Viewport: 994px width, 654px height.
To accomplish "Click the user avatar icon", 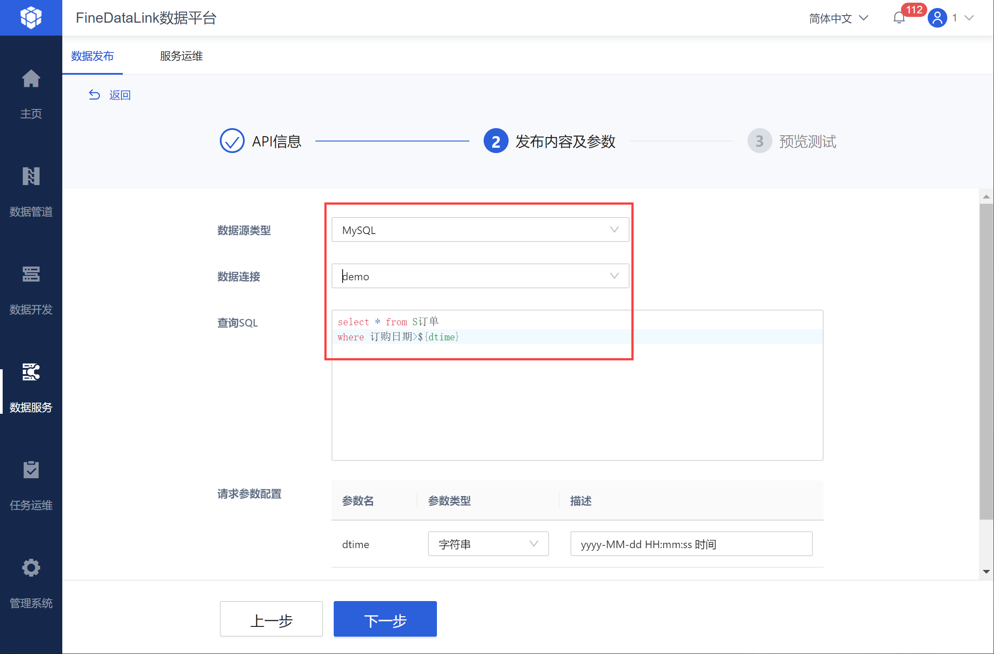I will [937, 18].
